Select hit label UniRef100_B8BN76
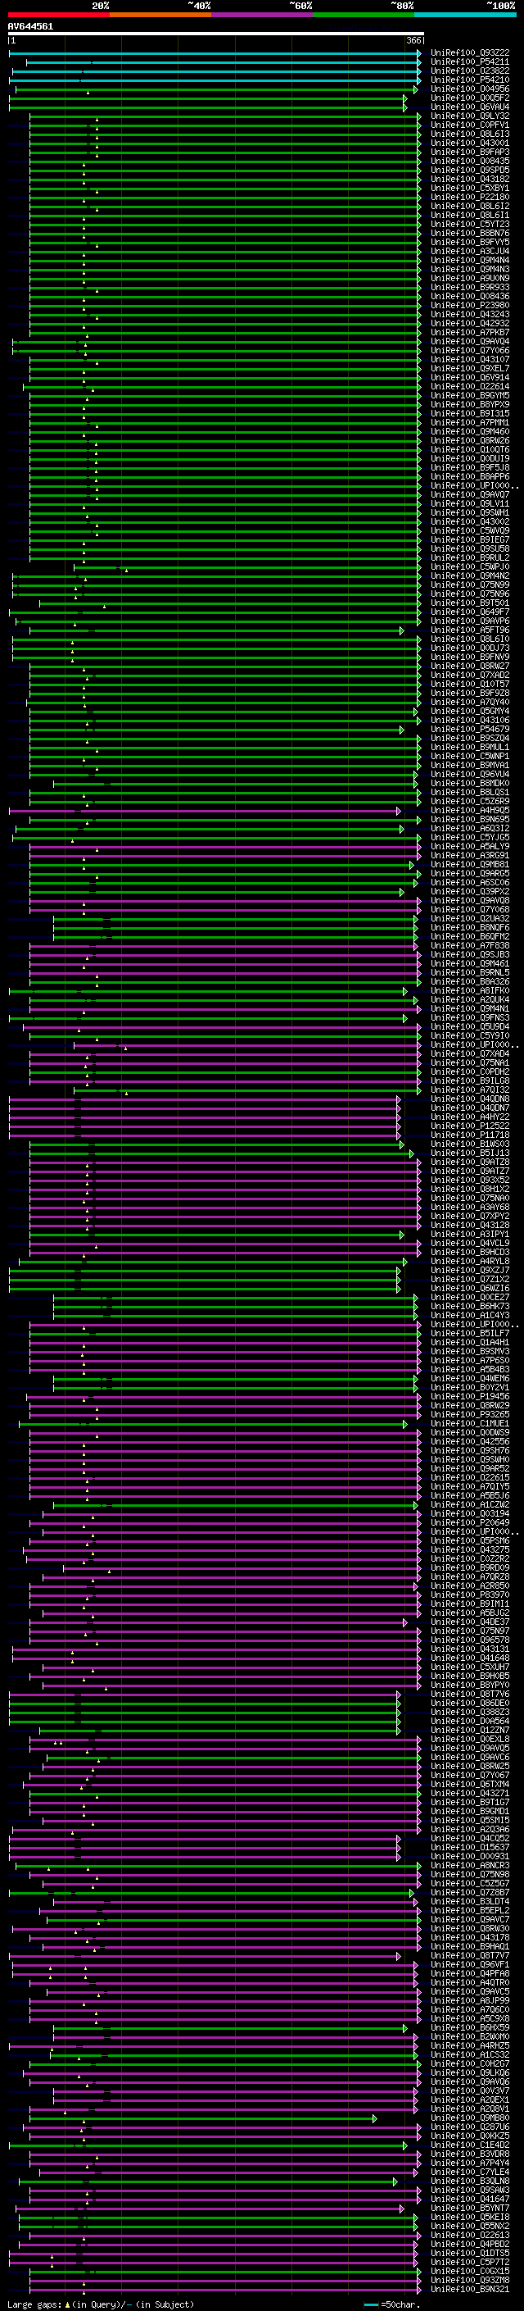Screen dimensions: 524x2311 point(470,234)
